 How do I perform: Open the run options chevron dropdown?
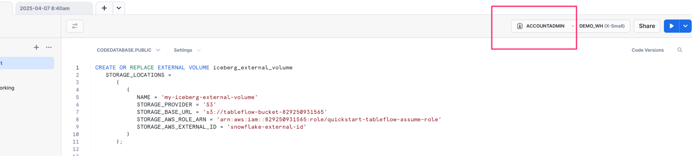(685, 26)
